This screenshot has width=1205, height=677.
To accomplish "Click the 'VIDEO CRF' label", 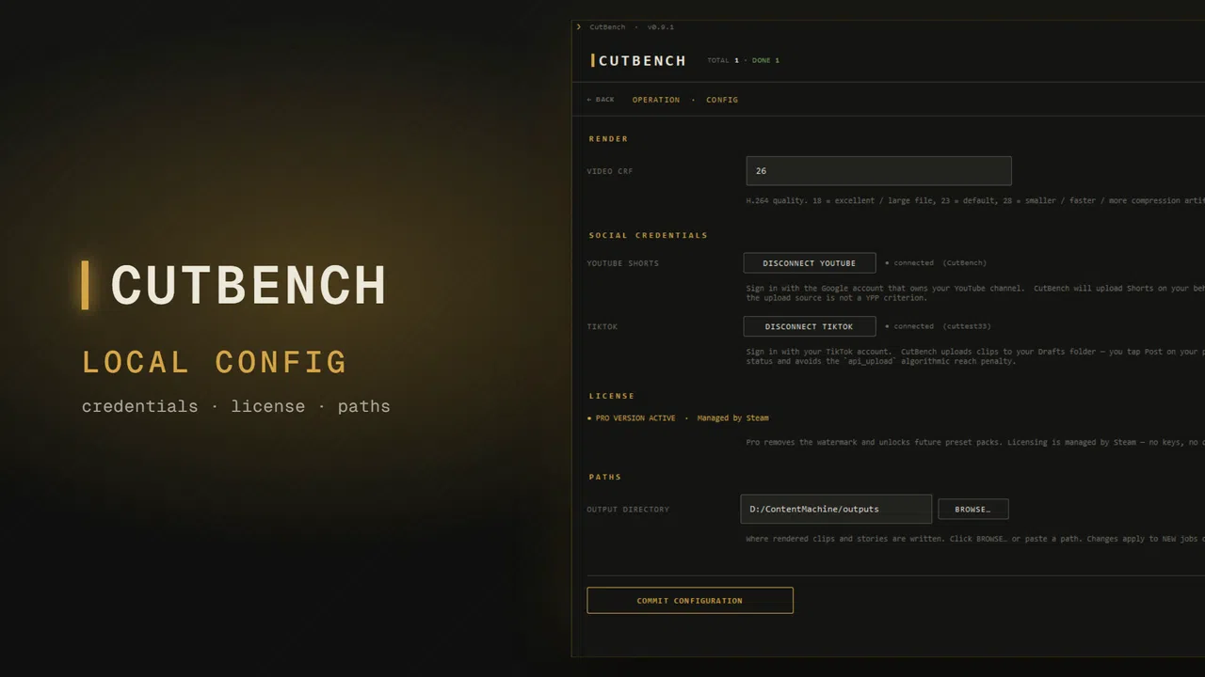I will 610,171.
